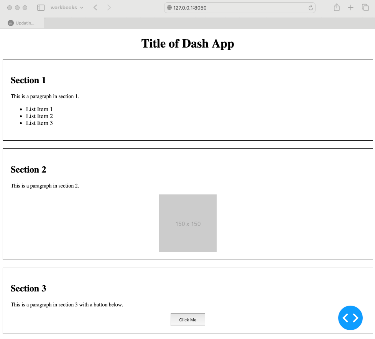Open the Share icon menu
The width and height of the screenshot is (375, 339).
(337, 7)
